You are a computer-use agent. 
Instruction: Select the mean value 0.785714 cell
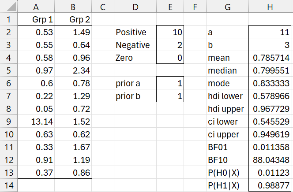click(270, 58)
